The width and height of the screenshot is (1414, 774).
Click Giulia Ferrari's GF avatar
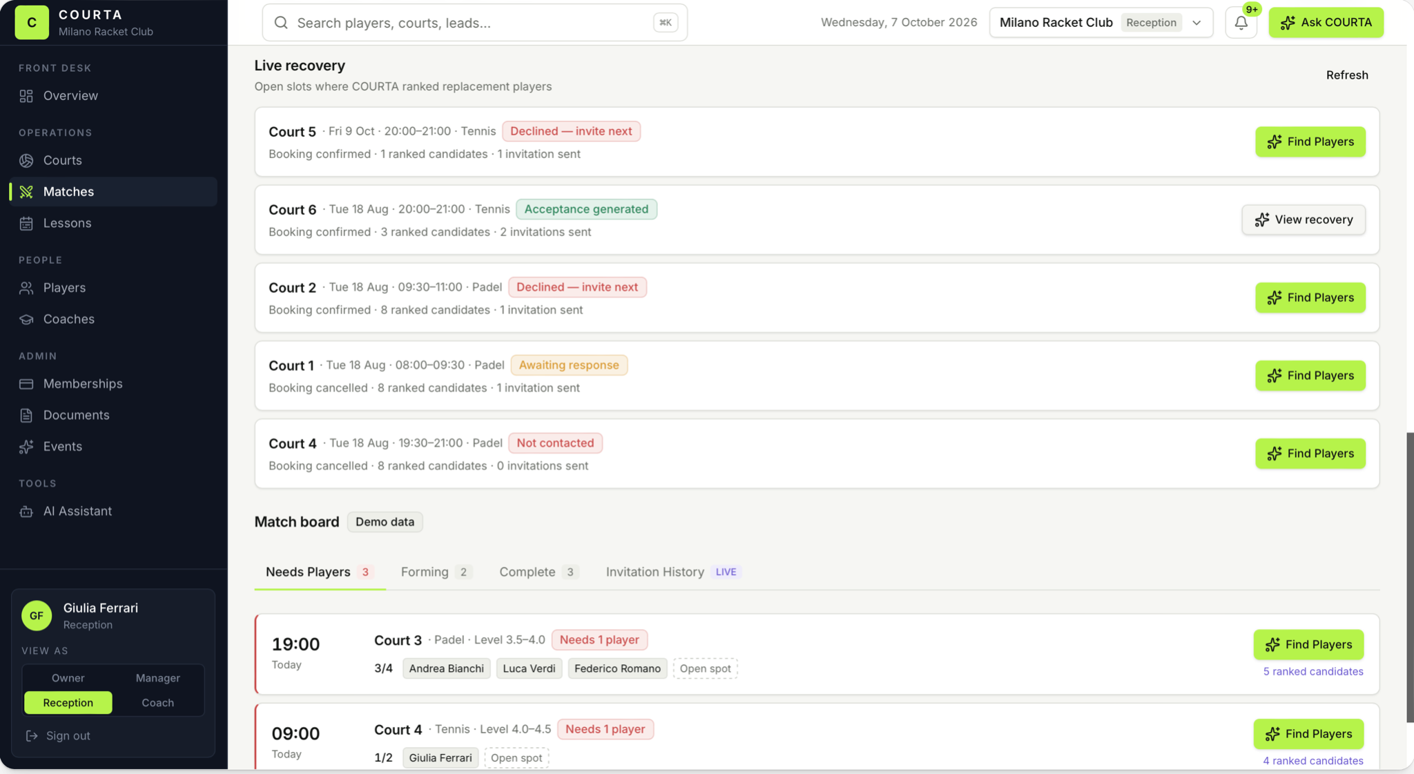coord(37,615)
